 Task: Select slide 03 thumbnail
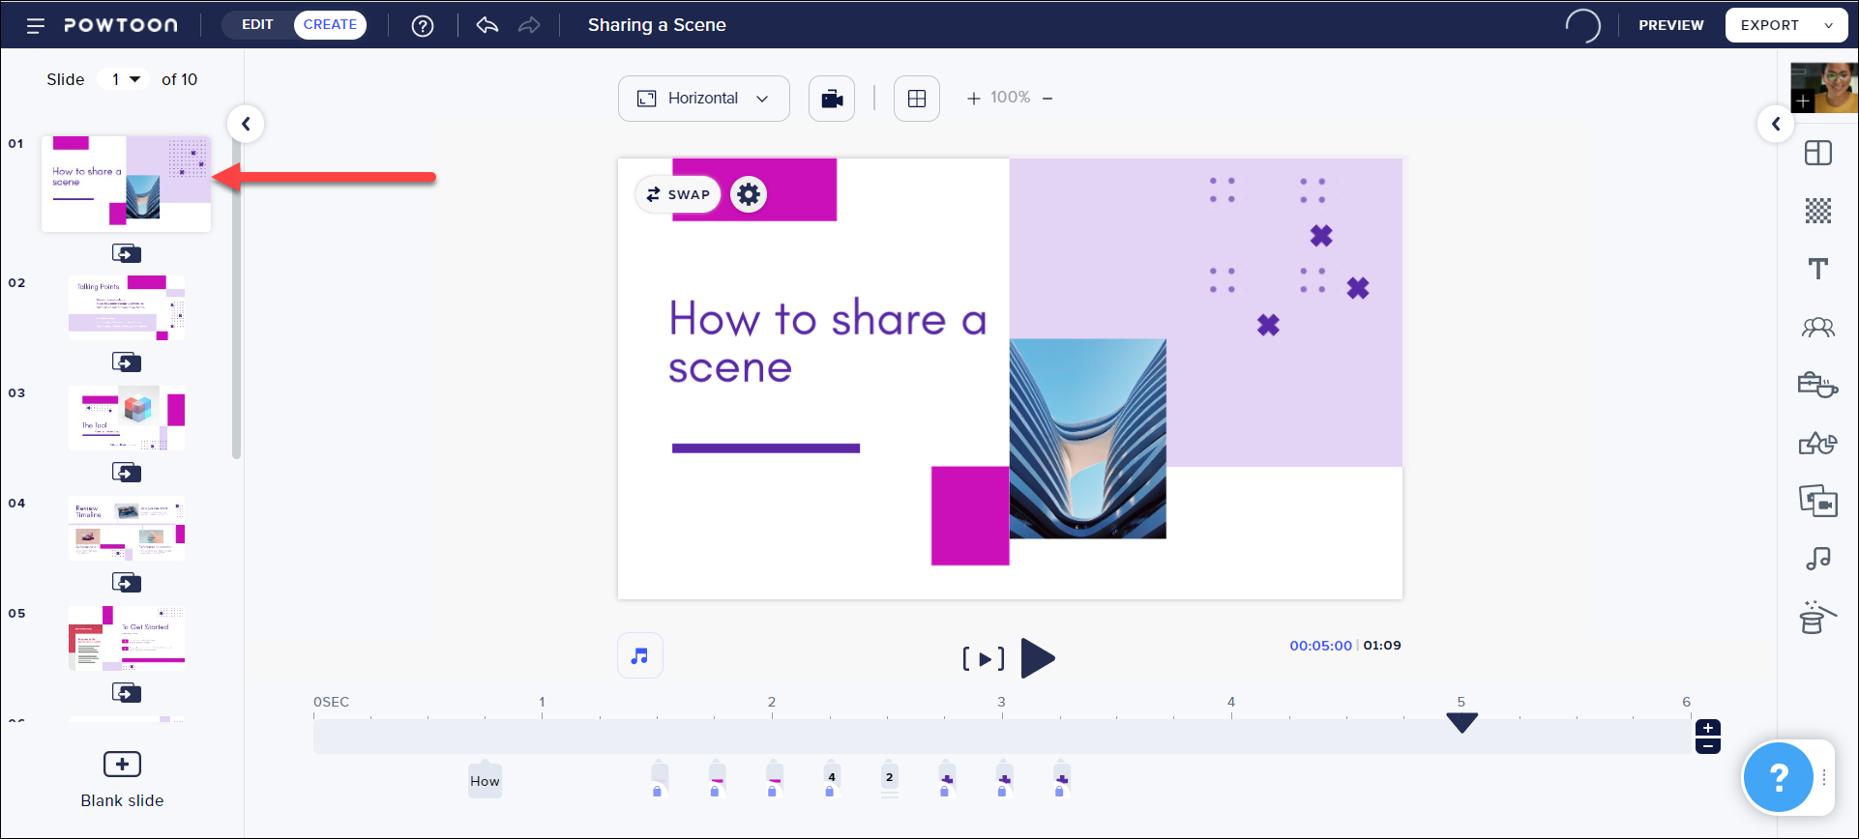pyautogui.click(x=127, y=419)
